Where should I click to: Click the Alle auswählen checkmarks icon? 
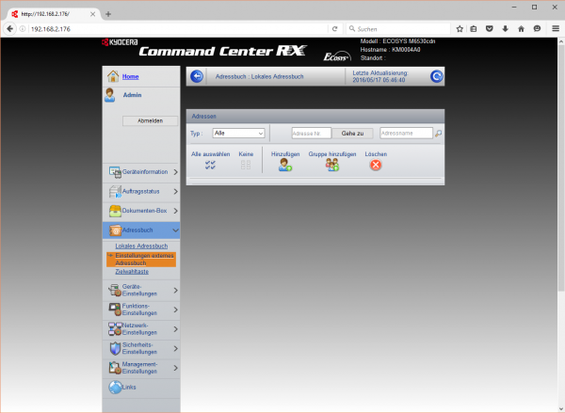[x=210, y=165]
